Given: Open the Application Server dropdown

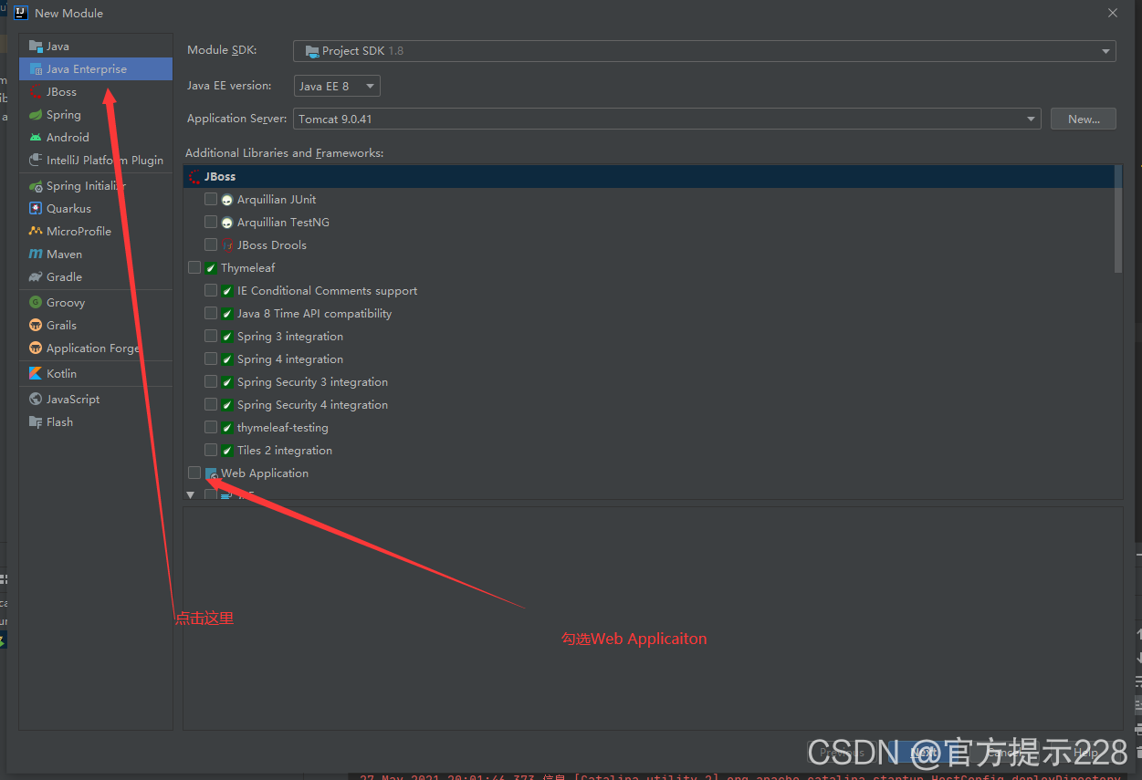Looking at the screenshot, I should point(666,119).
